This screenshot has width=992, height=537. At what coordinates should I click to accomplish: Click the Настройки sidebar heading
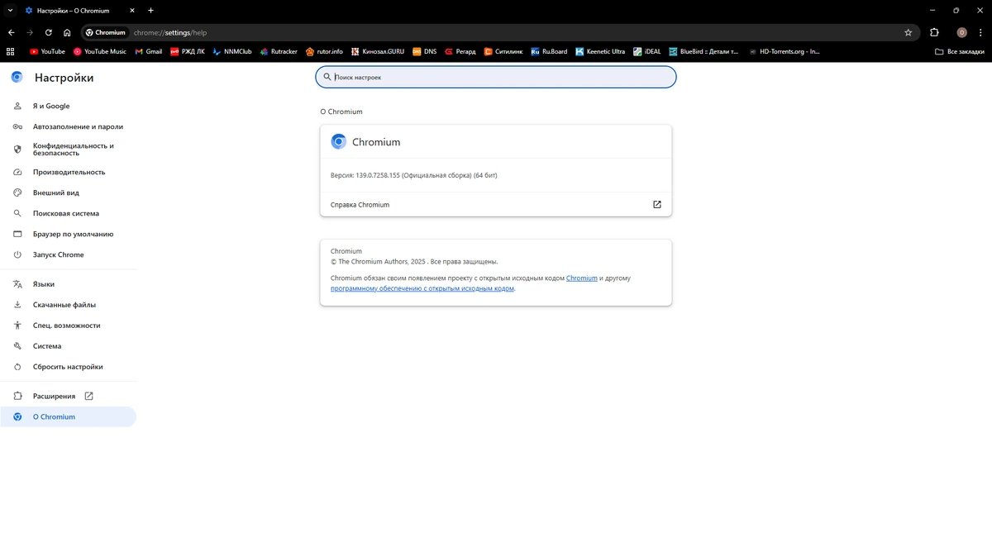[x=64, y=78]
